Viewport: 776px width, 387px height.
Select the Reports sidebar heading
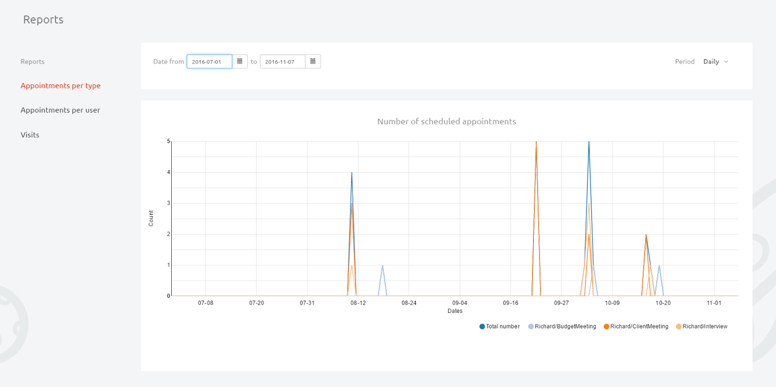(32, 62)
